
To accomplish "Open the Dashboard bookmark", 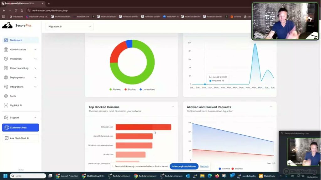I will [x=16, y=17].
